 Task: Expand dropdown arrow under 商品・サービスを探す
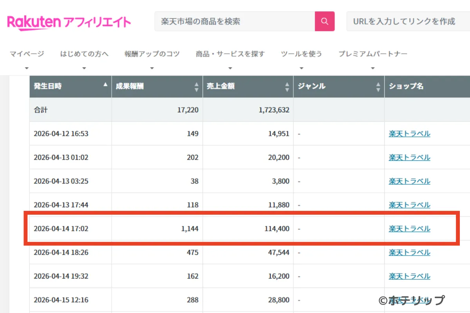[230, 68]
